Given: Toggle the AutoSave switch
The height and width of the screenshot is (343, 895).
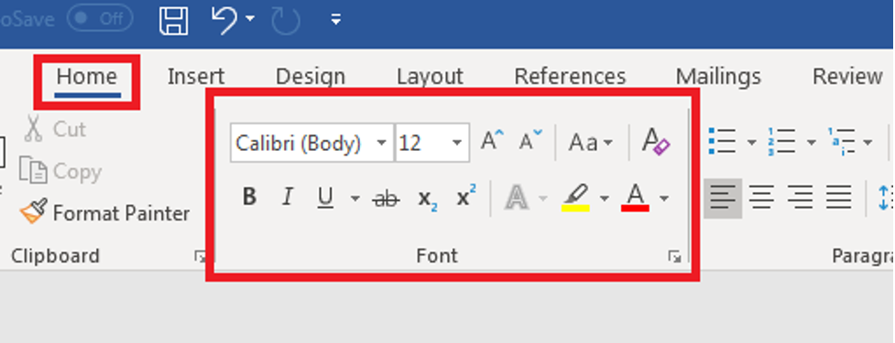Looking at the screenshot, I should click(100, 19).
